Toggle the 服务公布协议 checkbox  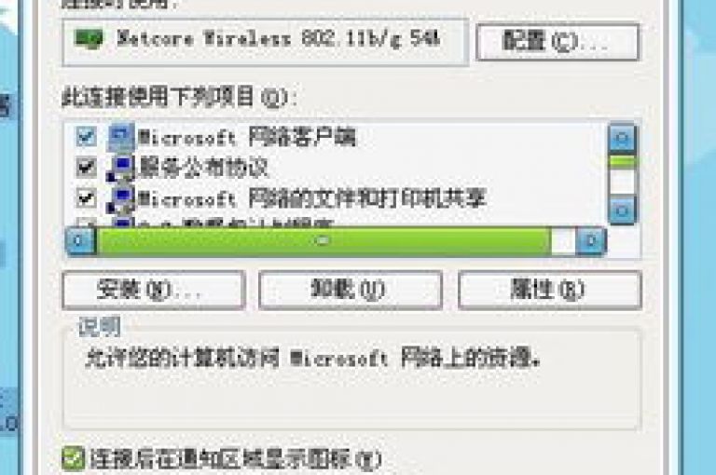click(x=86, y=168)
